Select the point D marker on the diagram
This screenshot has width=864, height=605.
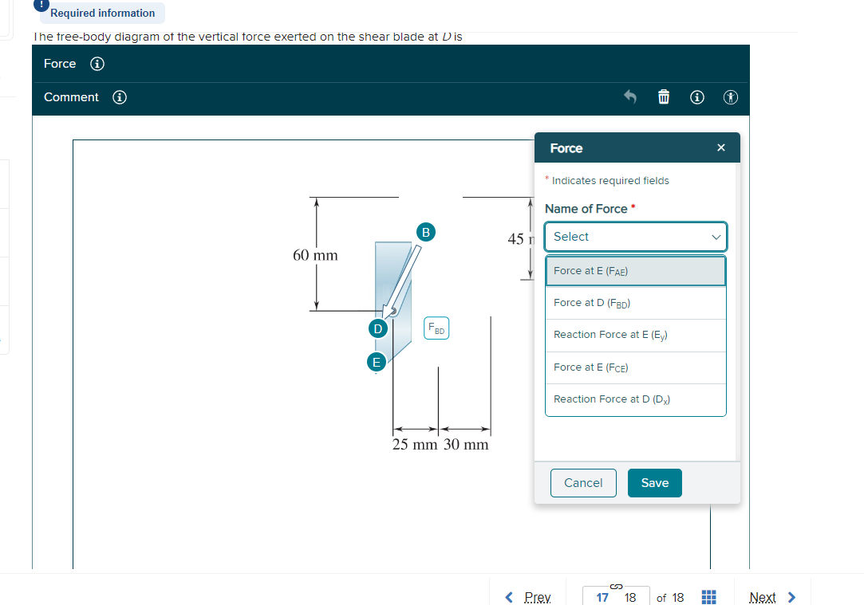(x=377, y=328)
